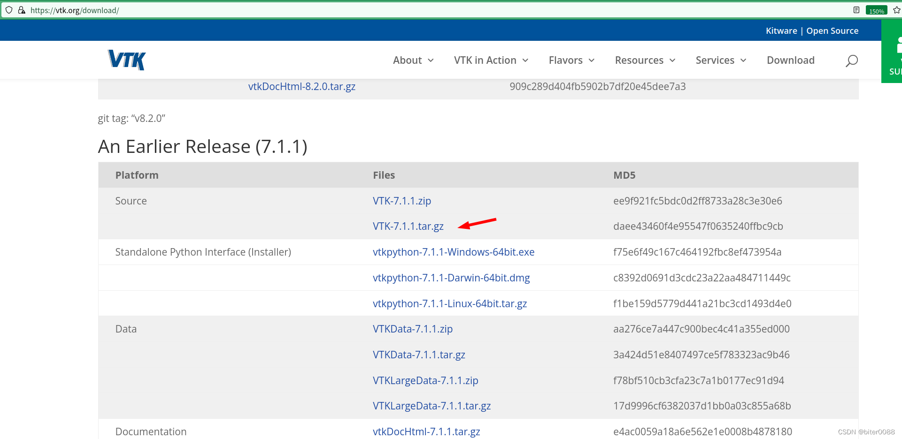This screenshot has width=902, height=439.
Task: Open the Flavors menu
Action: pos(565,60)
